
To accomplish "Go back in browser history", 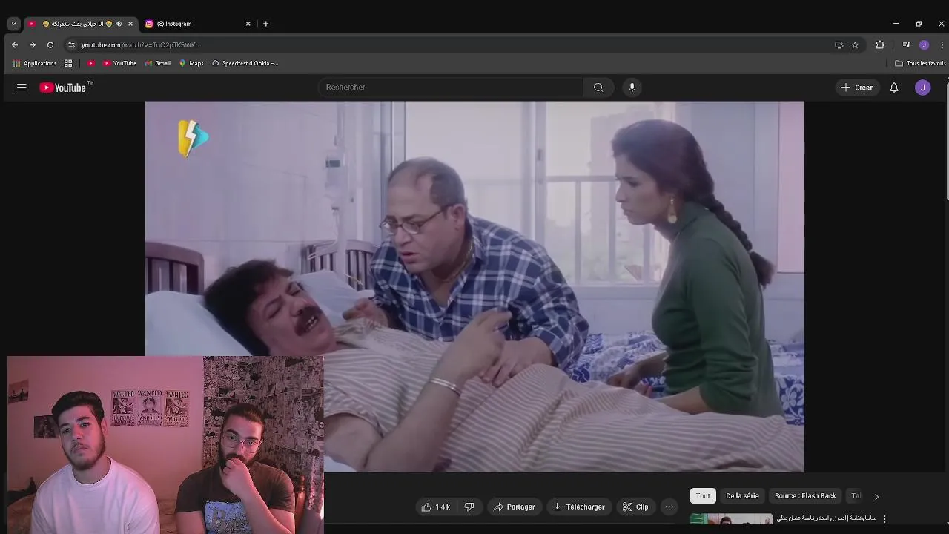I will click(x=15, y=45).
